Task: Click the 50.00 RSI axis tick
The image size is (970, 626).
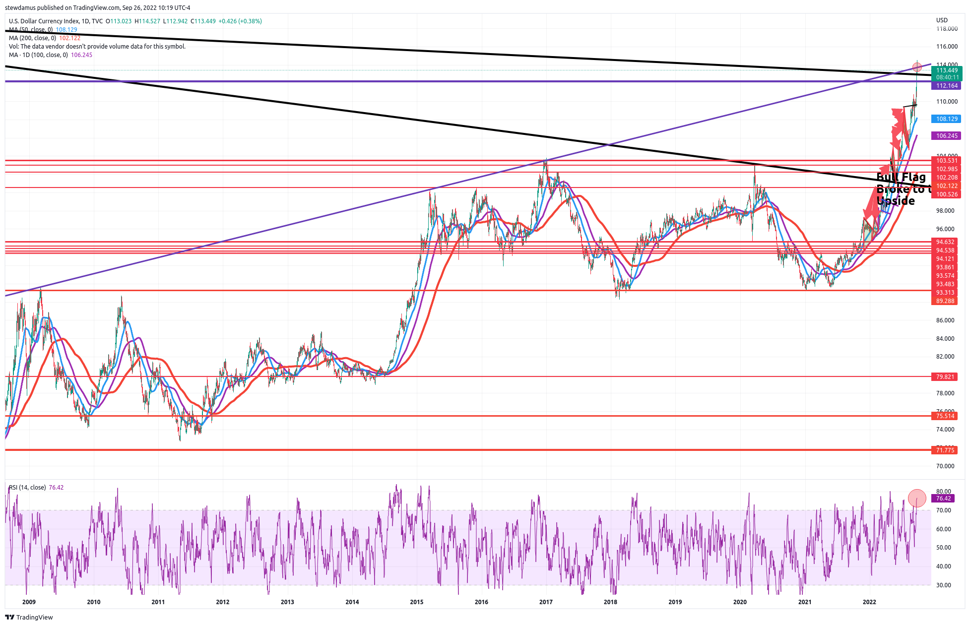Action: (x=944, y=548)
